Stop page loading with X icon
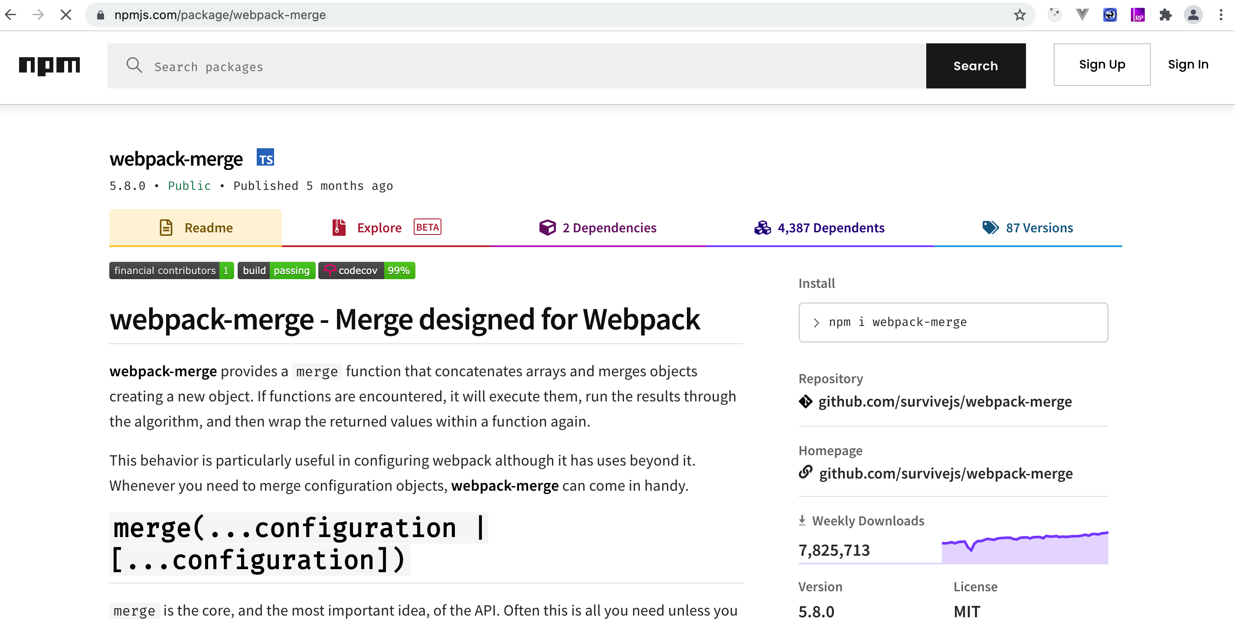 66,15
